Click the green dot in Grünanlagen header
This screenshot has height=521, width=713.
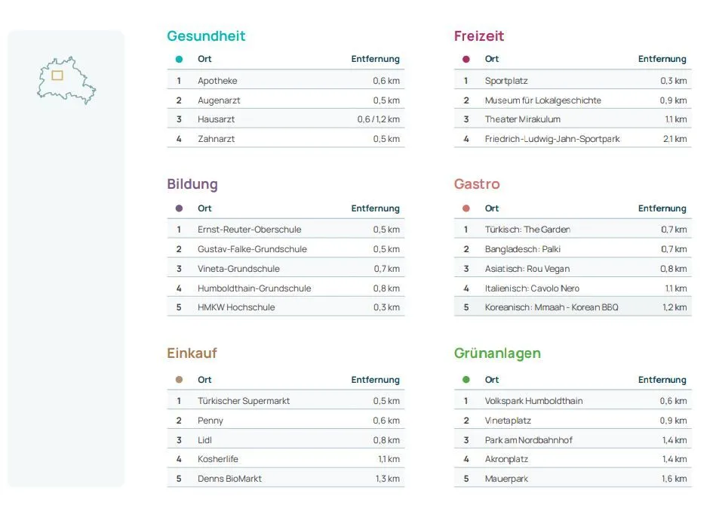(x=466, y=380)
